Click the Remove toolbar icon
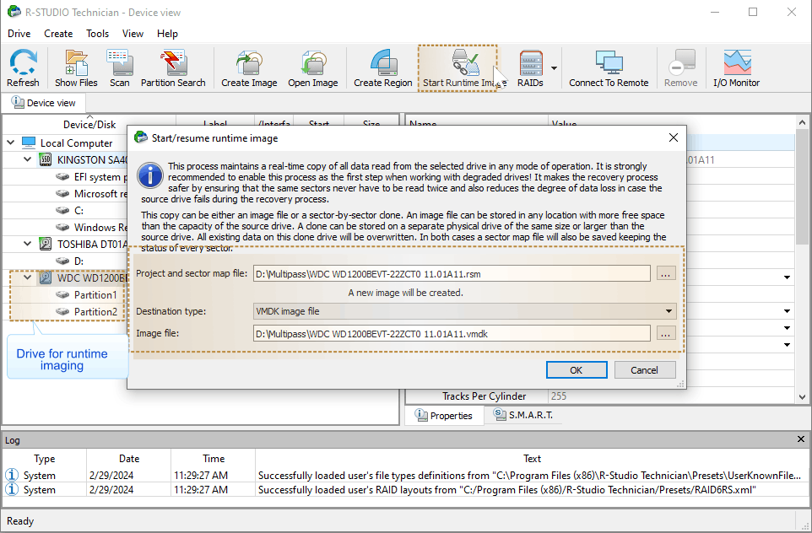 680,67
